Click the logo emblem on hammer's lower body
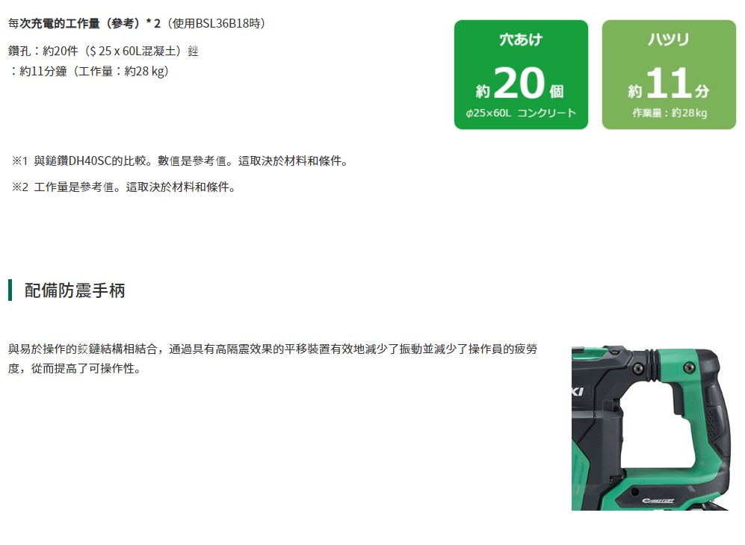The height and width of the screenshot is (545, 745). [x=658, y=500]
